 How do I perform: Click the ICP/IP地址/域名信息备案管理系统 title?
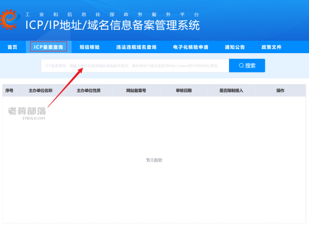pos(112,25)
